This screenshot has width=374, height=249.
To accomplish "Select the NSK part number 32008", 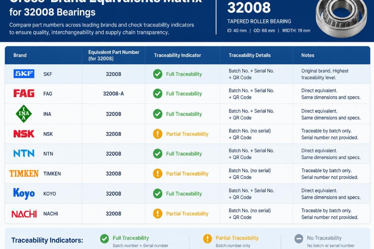I will click(113, 134).
